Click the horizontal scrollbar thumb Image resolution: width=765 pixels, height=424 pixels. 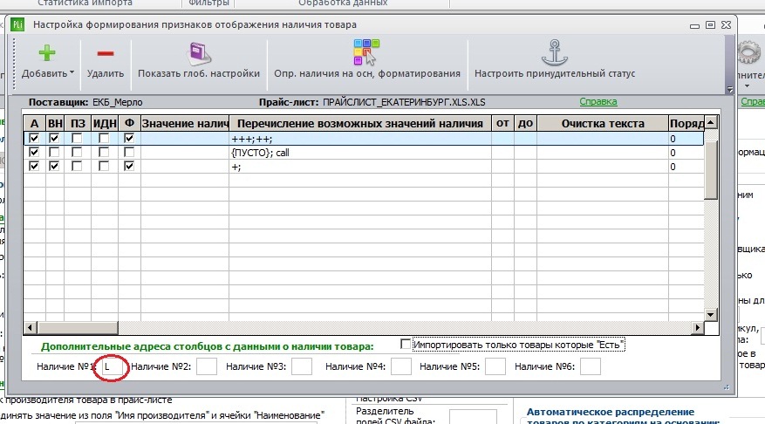coord(77,327)
